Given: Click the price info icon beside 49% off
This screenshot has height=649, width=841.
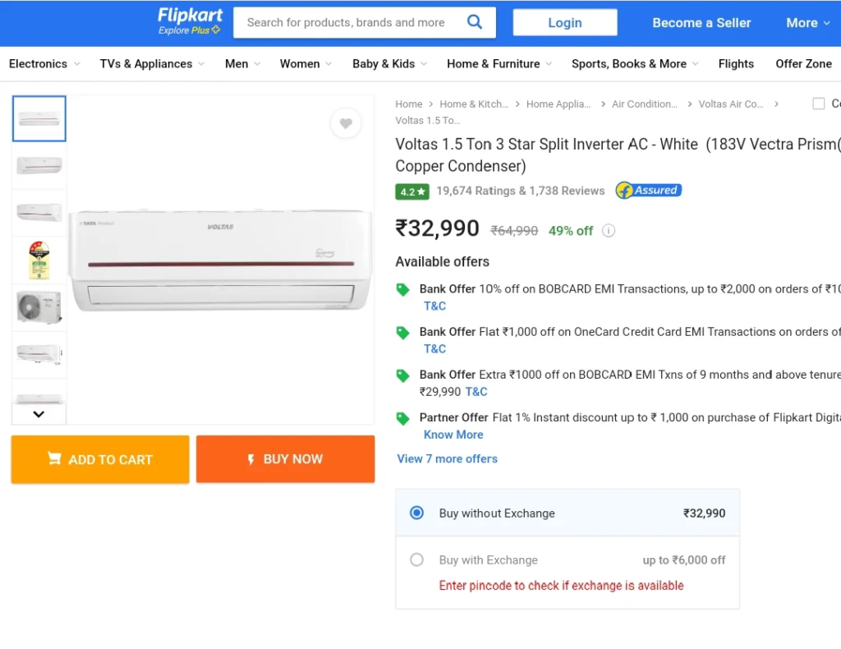Looking at the screenshot, I should point(609,231).
